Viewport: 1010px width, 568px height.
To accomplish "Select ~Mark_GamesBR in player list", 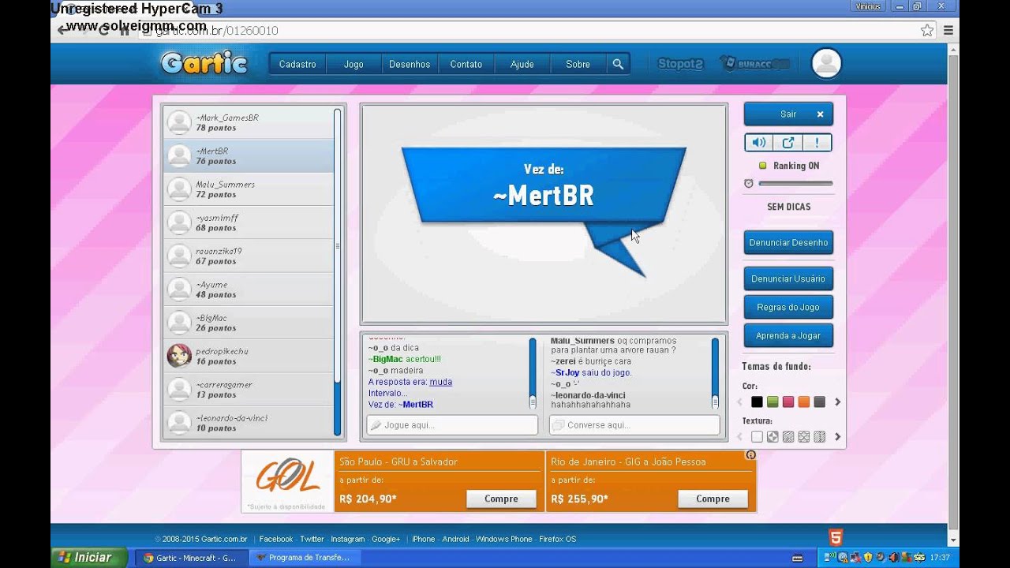I will pyautogui.click(x=249, y=122).
